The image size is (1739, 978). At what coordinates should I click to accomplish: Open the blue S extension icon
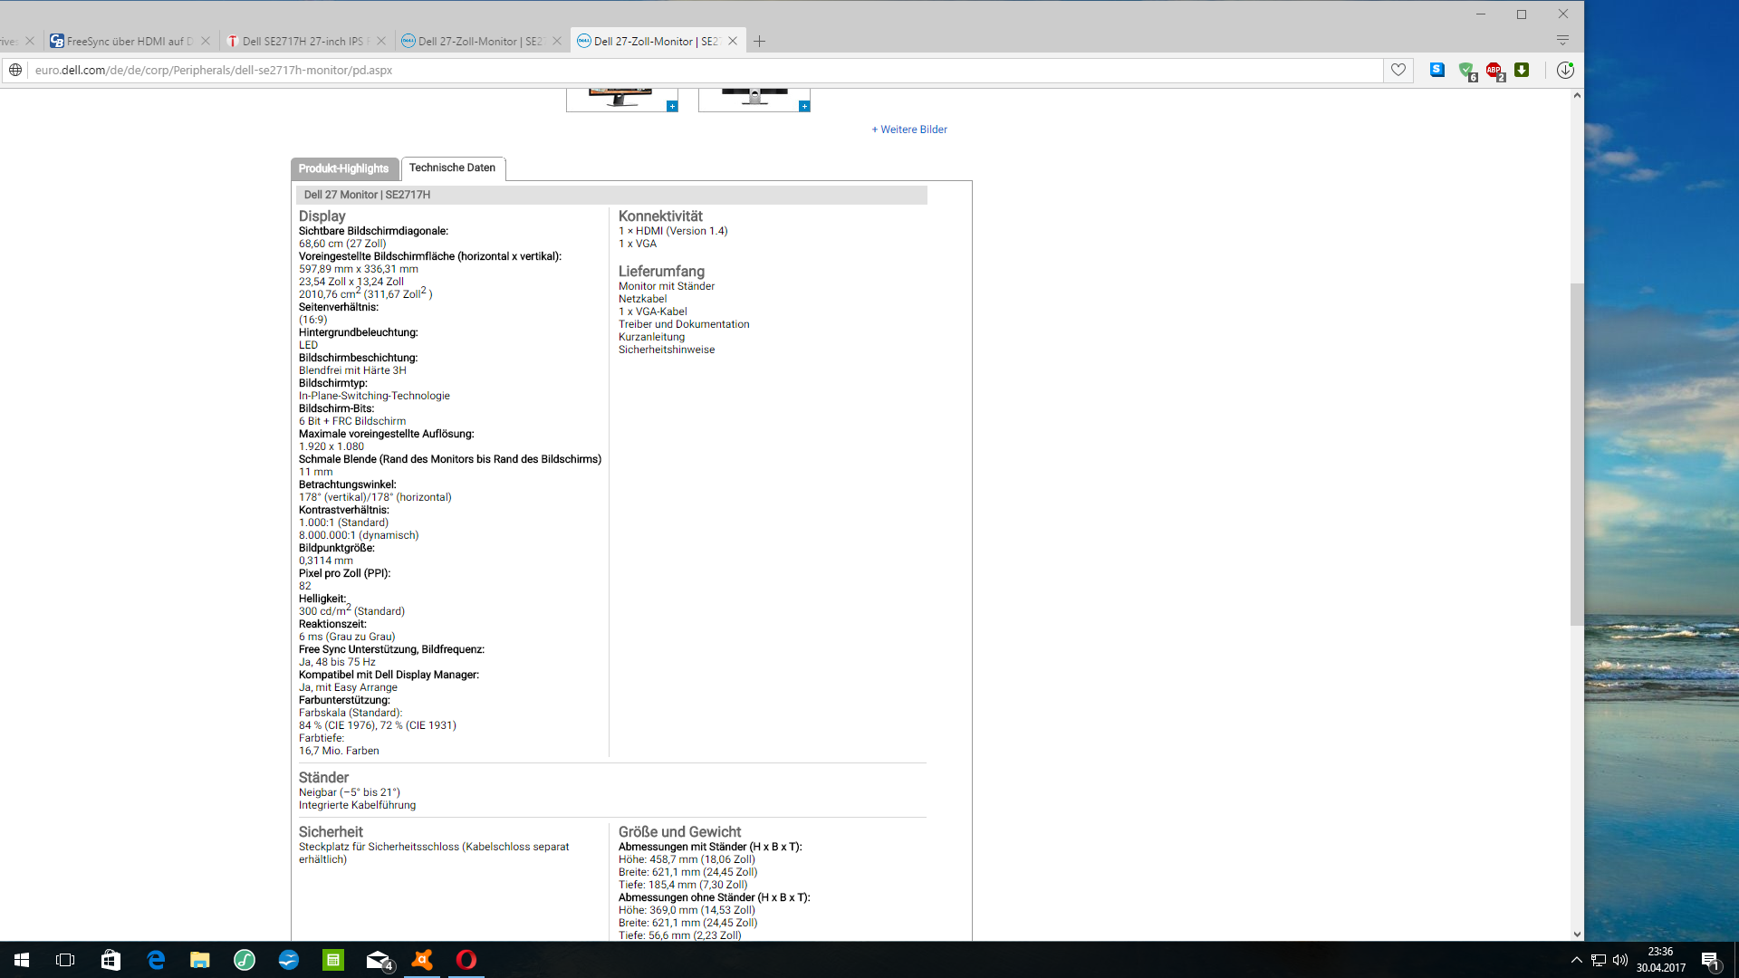[x=1437, y=70]
